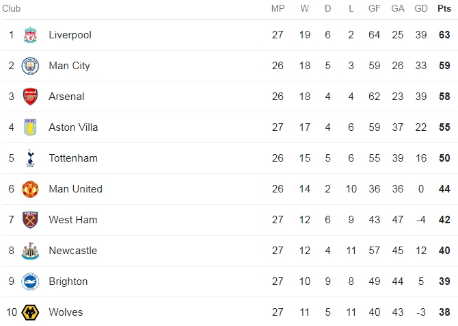Click the Club column header
Screen dimensions: 458x326
pyautogui.click(x=12, y=8)
